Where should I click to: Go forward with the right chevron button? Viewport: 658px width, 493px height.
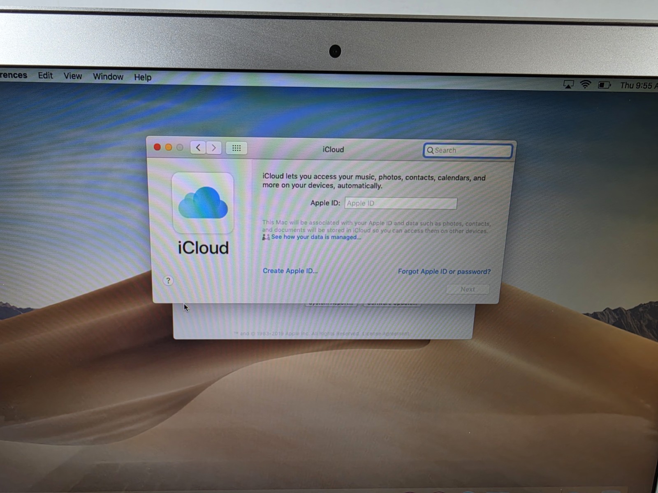tap(213, 148)
